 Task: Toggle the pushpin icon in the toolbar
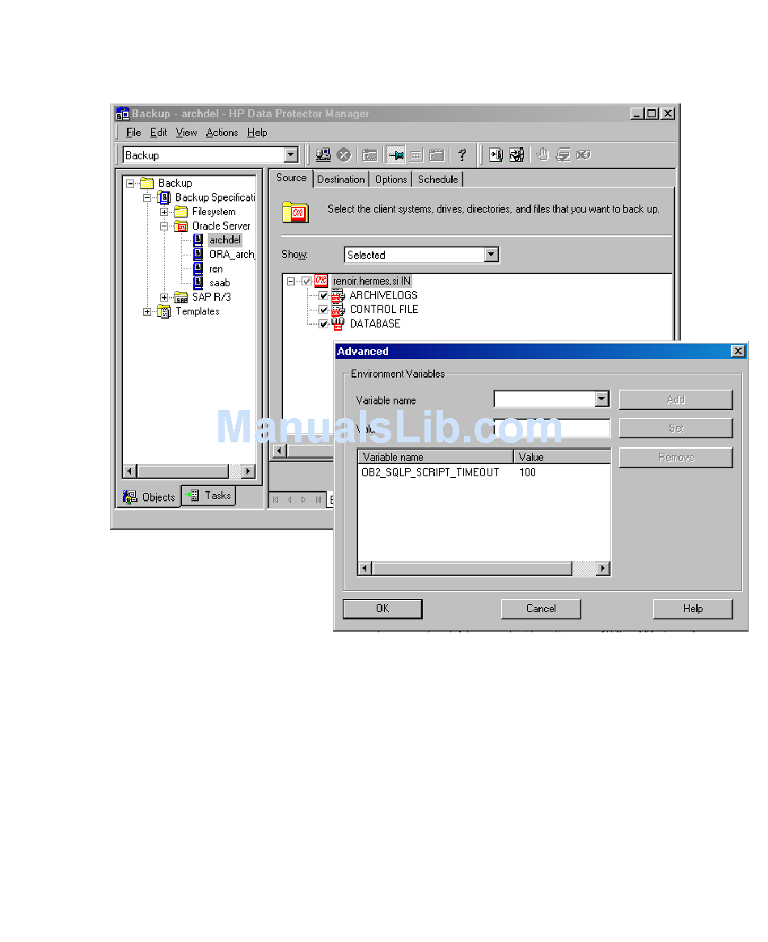pos(395,155)
